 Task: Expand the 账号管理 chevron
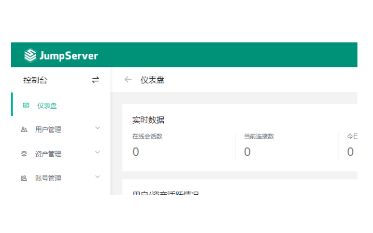[x=97, y=177]
